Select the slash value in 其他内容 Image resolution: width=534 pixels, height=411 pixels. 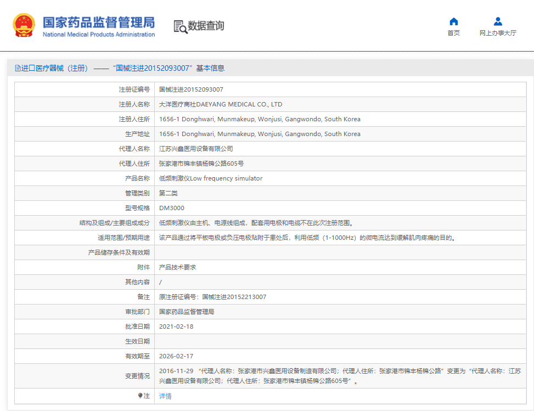160,282
